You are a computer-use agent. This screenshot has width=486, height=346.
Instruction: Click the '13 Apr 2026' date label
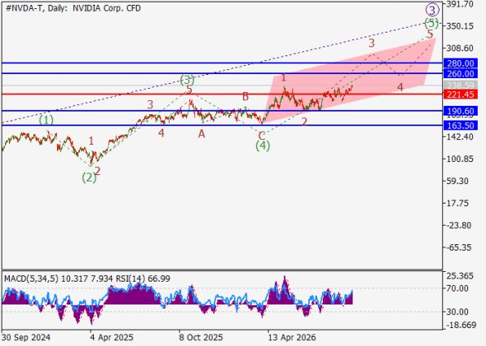(x=292, y=337)
